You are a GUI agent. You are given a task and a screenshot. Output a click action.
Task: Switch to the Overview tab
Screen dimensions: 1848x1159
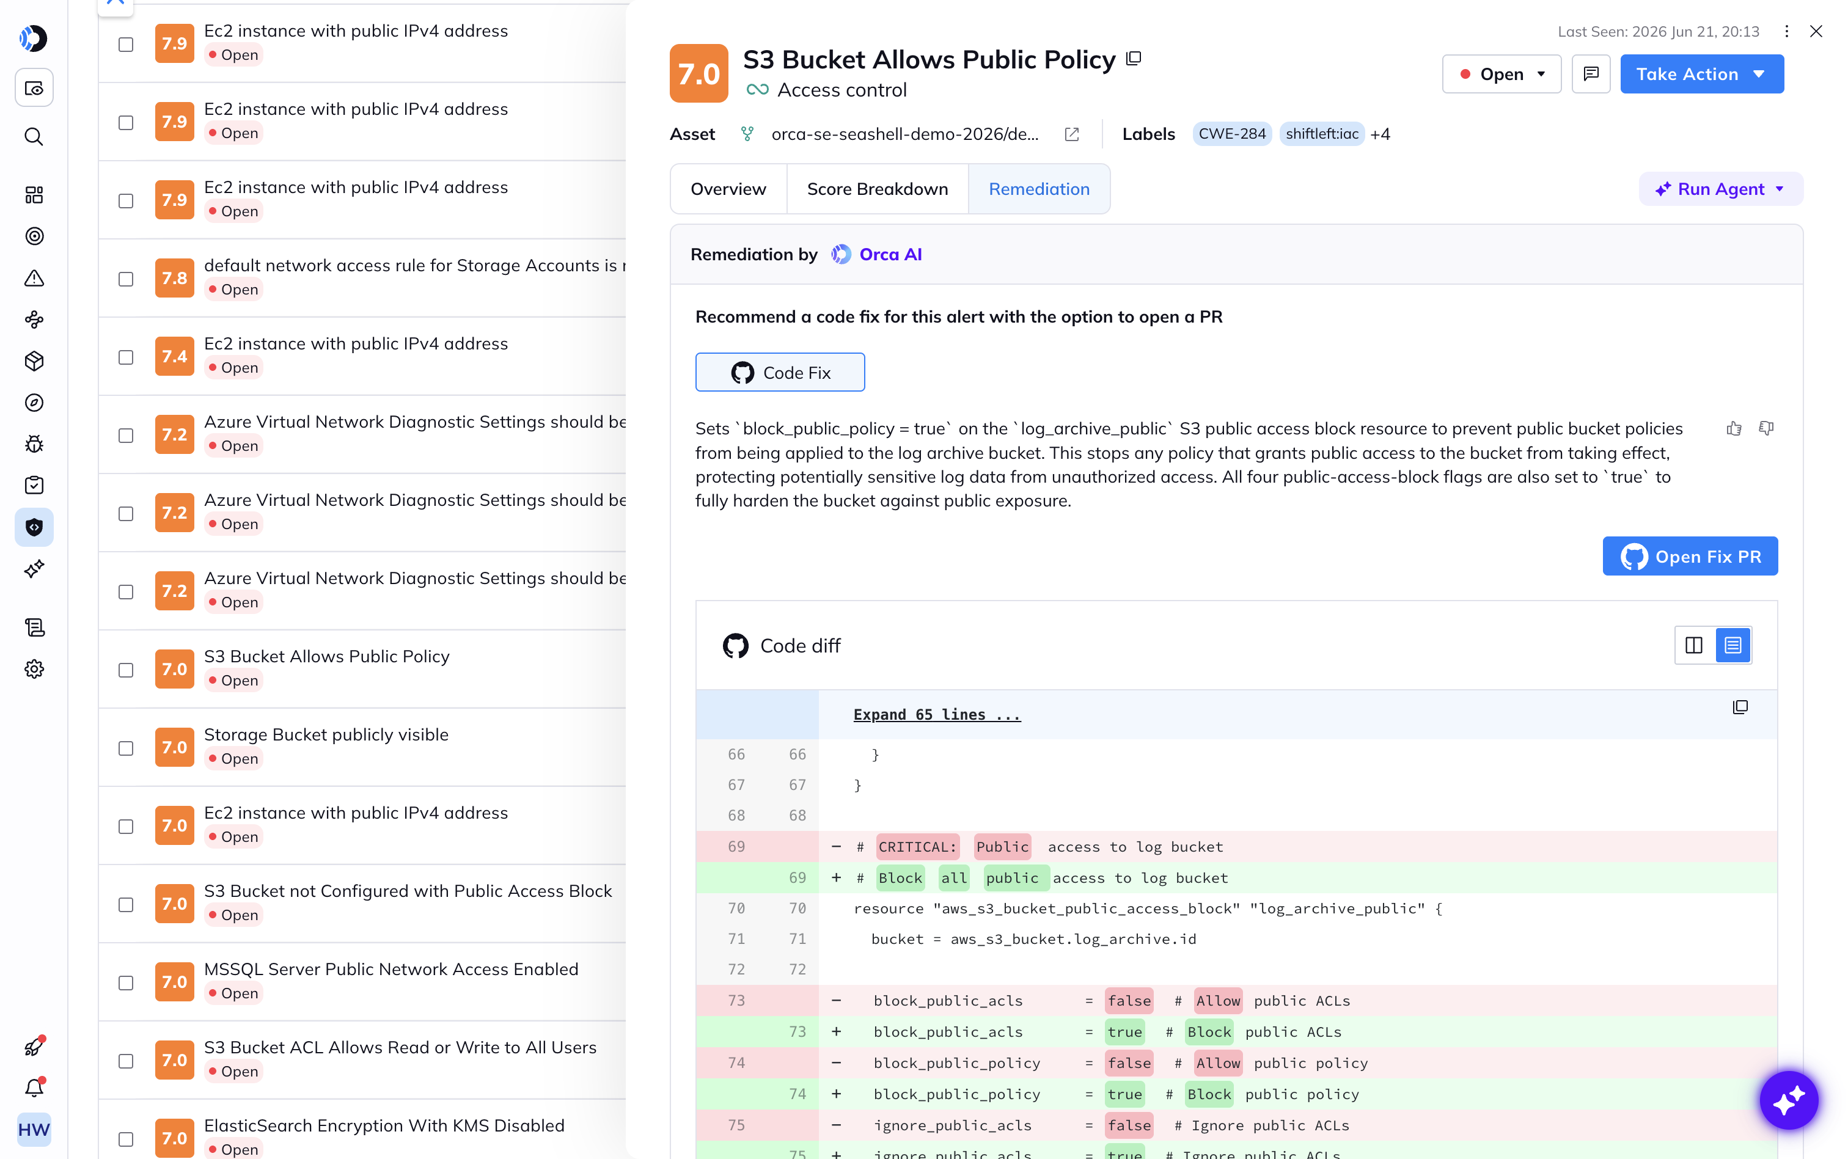click(x=728, y=189)
